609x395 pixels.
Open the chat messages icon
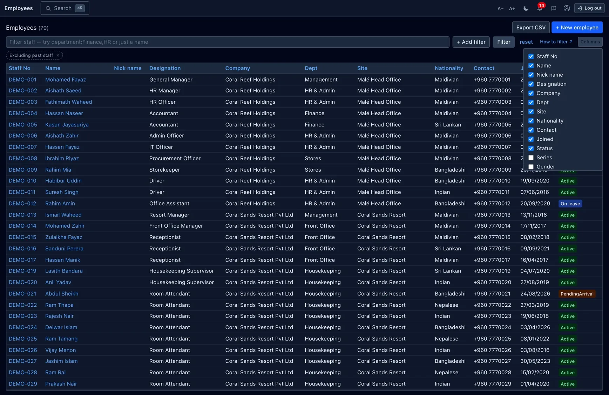tap(554, 8)
